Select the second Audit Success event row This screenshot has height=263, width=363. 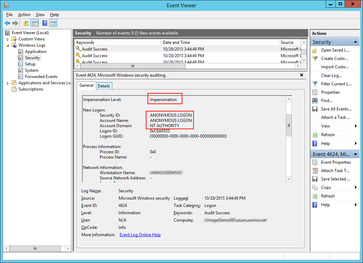188,56
